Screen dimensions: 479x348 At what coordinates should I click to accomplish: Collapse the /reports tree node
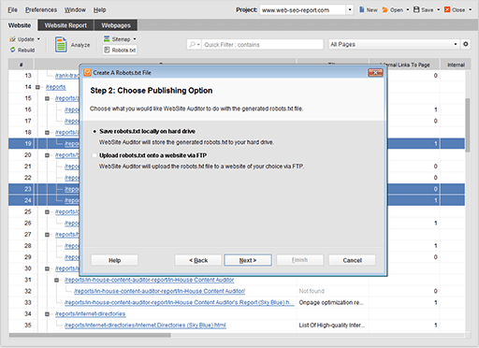pyautogui.click(x=37, y=87)
